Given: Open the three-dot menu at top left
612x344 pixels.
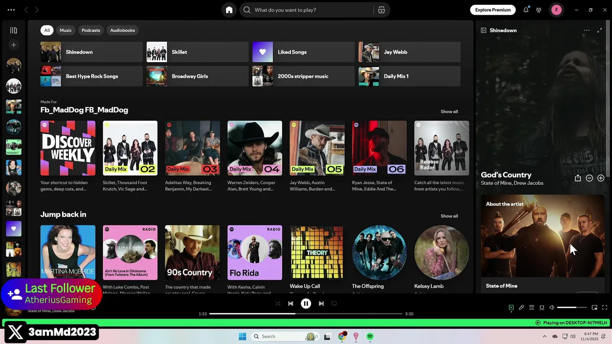Looking at the screenshot, I should 11,10.
